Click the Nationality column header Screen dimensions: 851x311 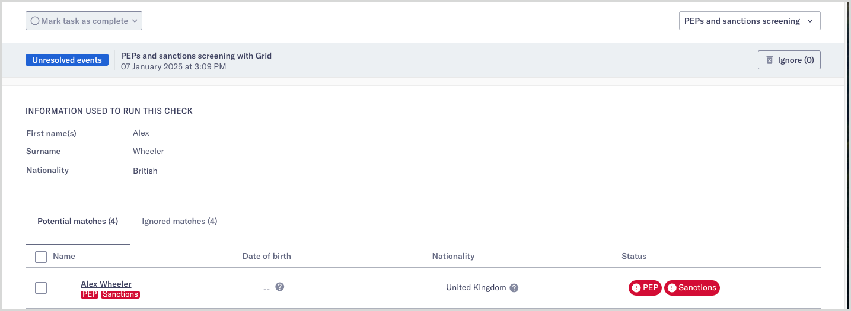[x=453, y=256]
